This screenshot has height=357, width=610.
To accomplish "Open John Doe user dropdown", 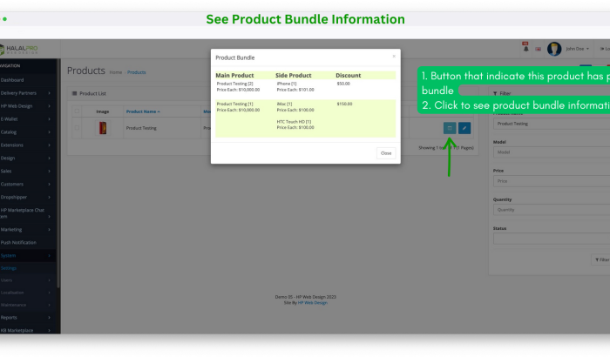I will coord(577,49).
